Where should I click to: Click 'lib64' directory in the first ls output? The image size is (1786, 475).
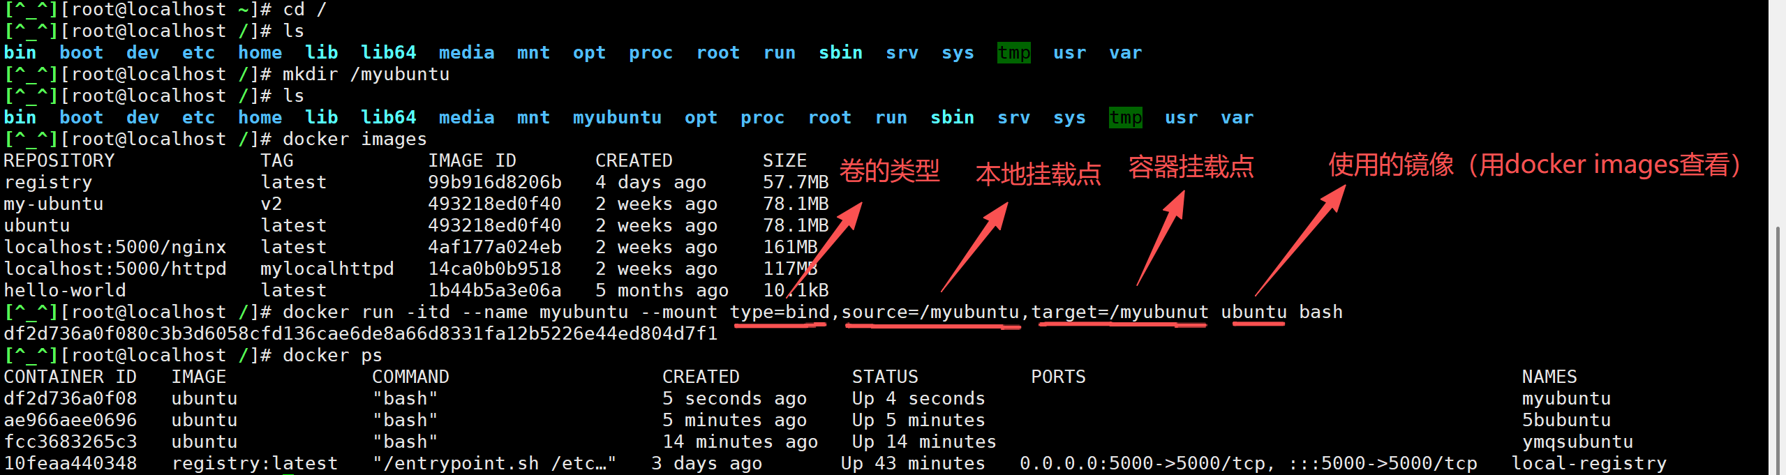388,53
